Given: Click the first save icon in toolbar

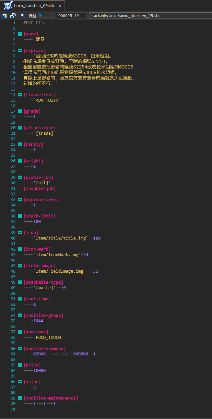Looking at the screenshot, I should 5,16.
